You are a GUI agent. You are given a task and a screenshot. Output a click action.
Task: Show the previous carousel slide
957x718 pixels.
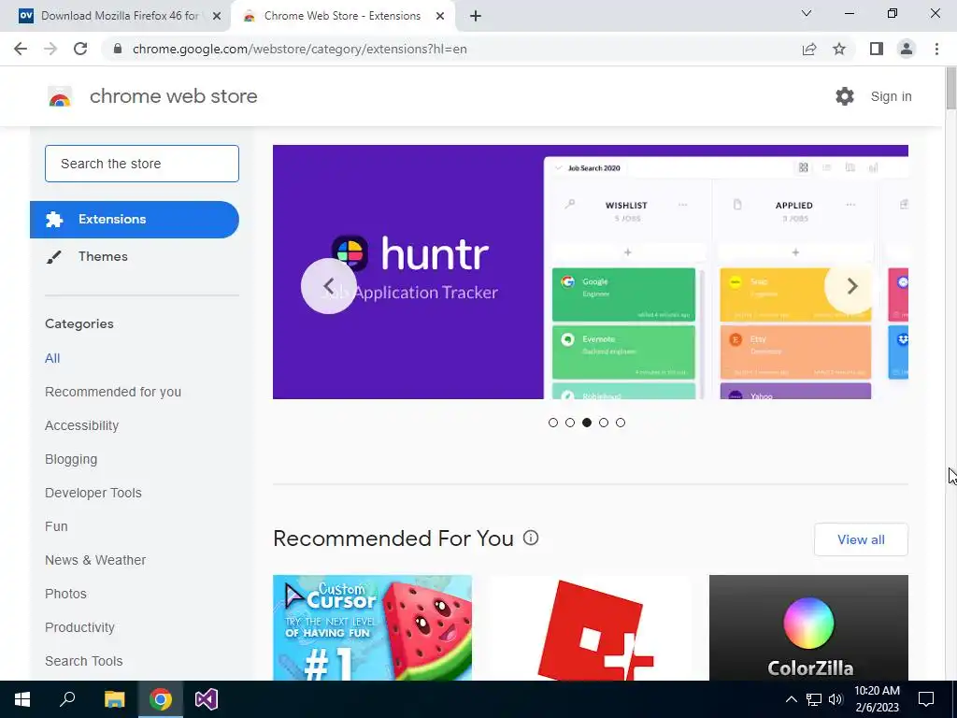(329, 286)
